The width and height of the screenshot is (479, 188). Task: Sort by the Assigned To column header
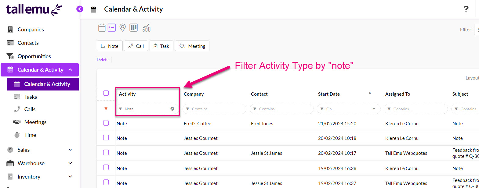point(397,94)
